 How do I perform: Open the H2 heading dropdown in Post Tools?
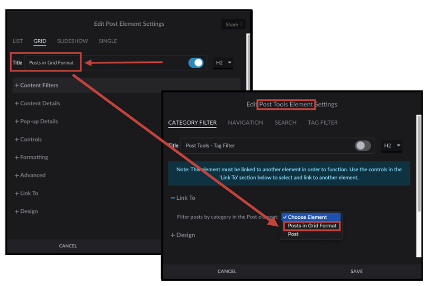392,146
